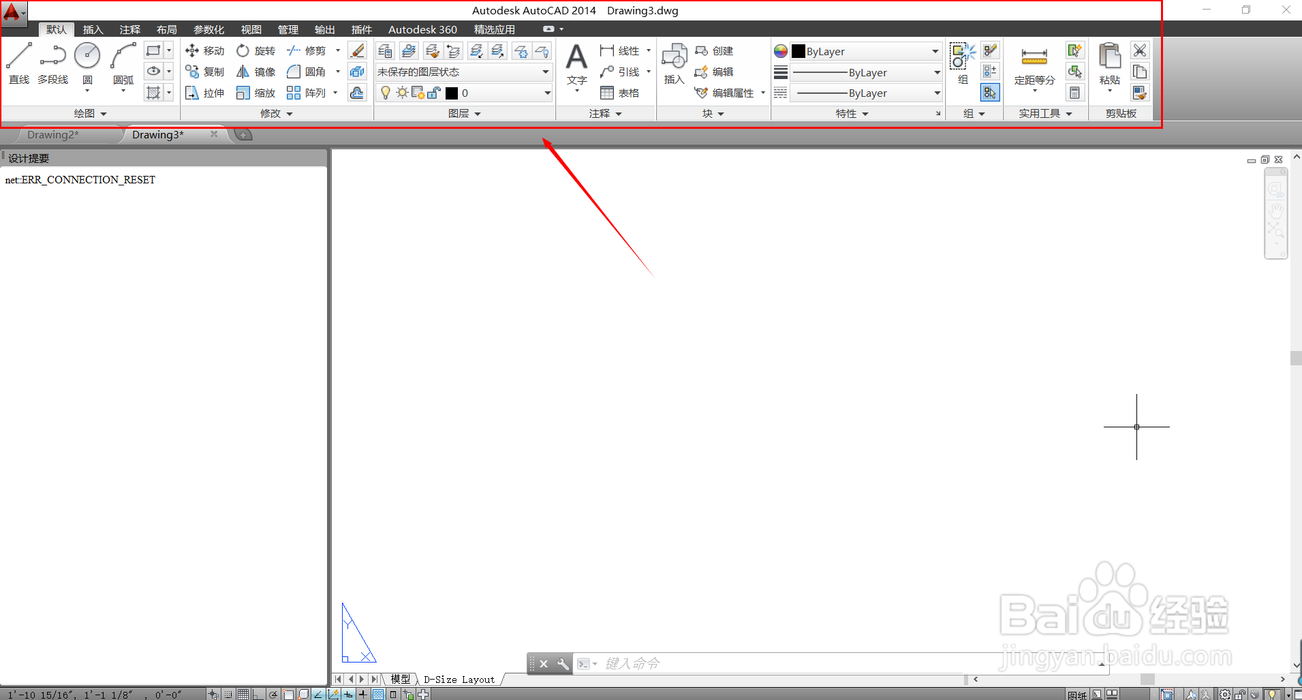Switch to the Annotate (注释) ribbon tab
The height and width of the screenshot is (700, 1302).
(129, 29)
